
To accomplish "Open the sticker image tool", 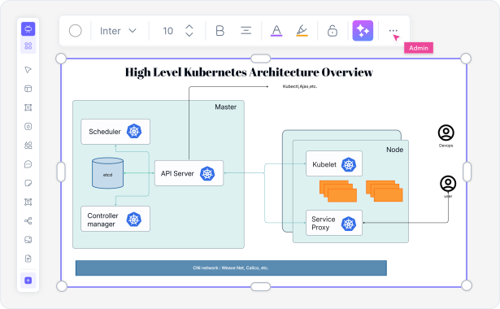I will [28, 240].
